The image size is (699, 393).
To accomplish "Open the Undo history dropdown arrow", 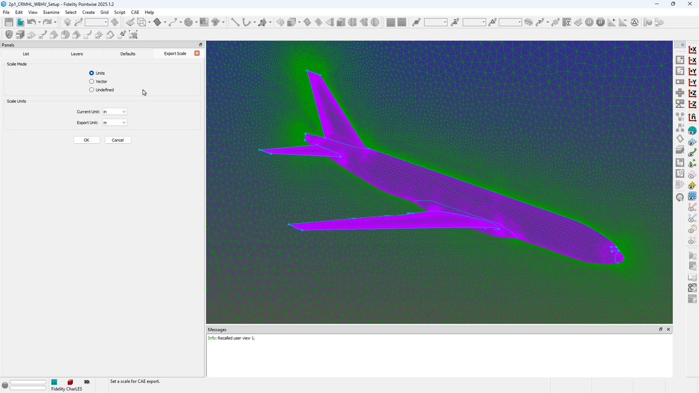I will (x=39, y=23).
